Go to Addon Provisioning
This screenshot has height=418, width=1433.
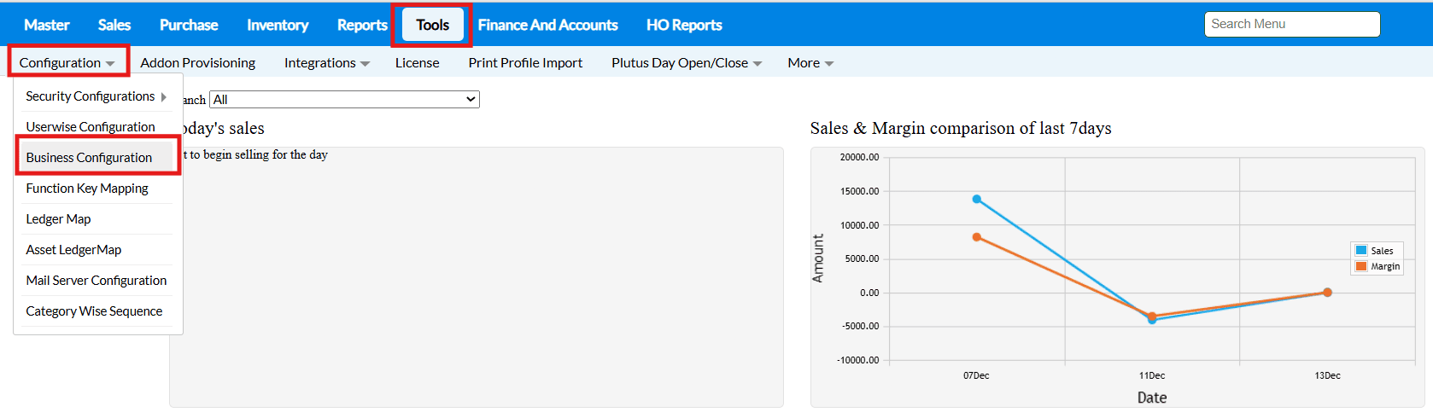[197, 63]
